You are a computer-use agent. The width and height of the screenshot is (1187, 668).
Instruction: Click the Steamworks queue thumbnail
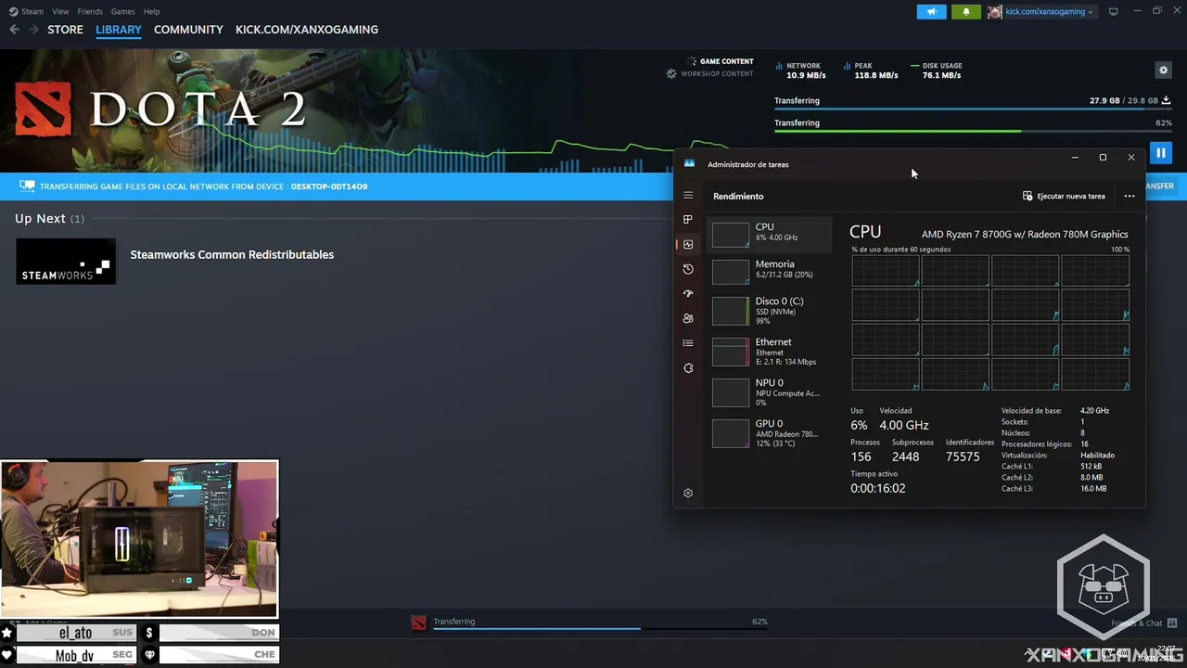pyautogui.click(x=66, y=262)
